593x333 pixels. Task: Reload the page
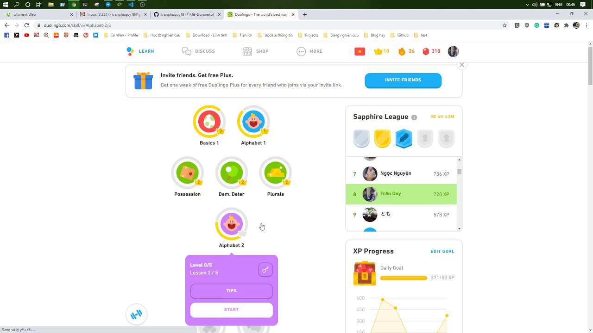click(x=26, y=25)
